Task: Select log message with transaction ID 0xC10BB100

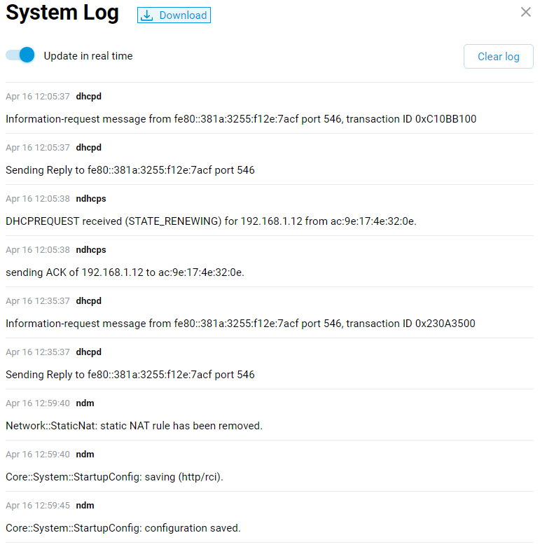Action: (241, 119)
